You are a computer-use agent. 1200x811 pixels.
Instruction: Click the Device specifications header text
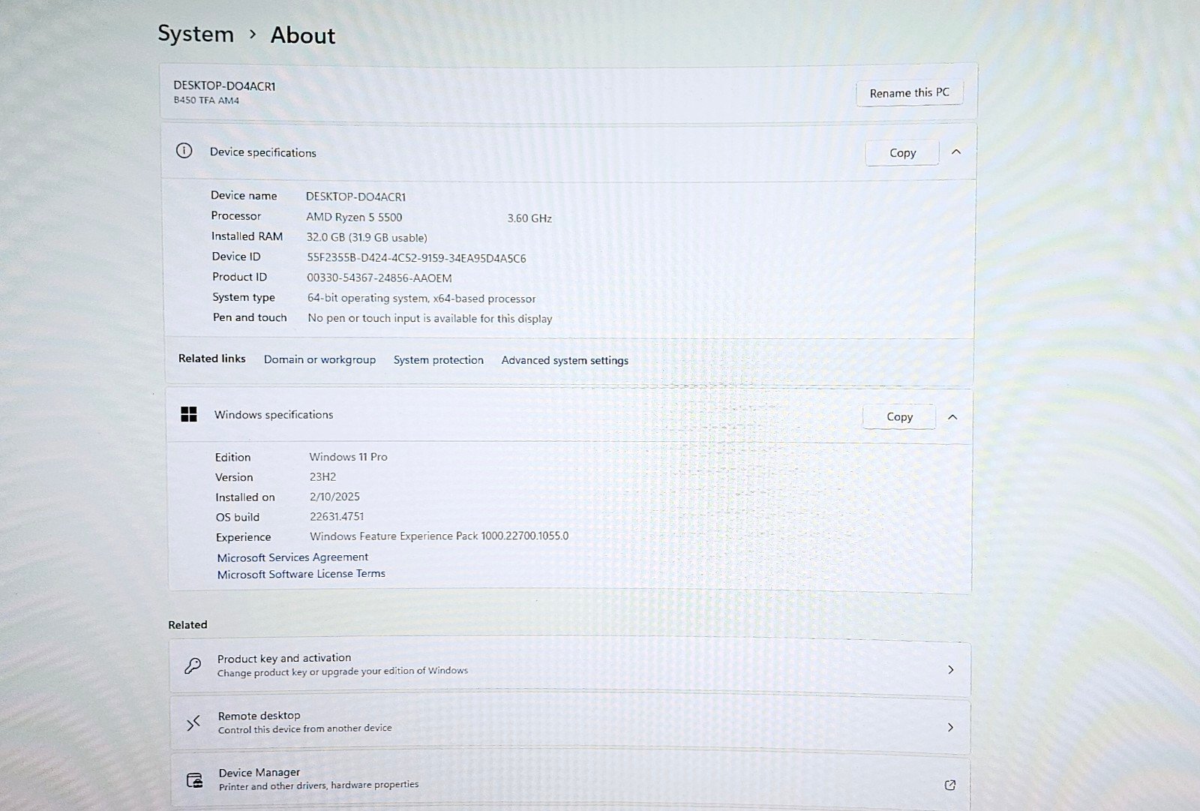(263, 152)
